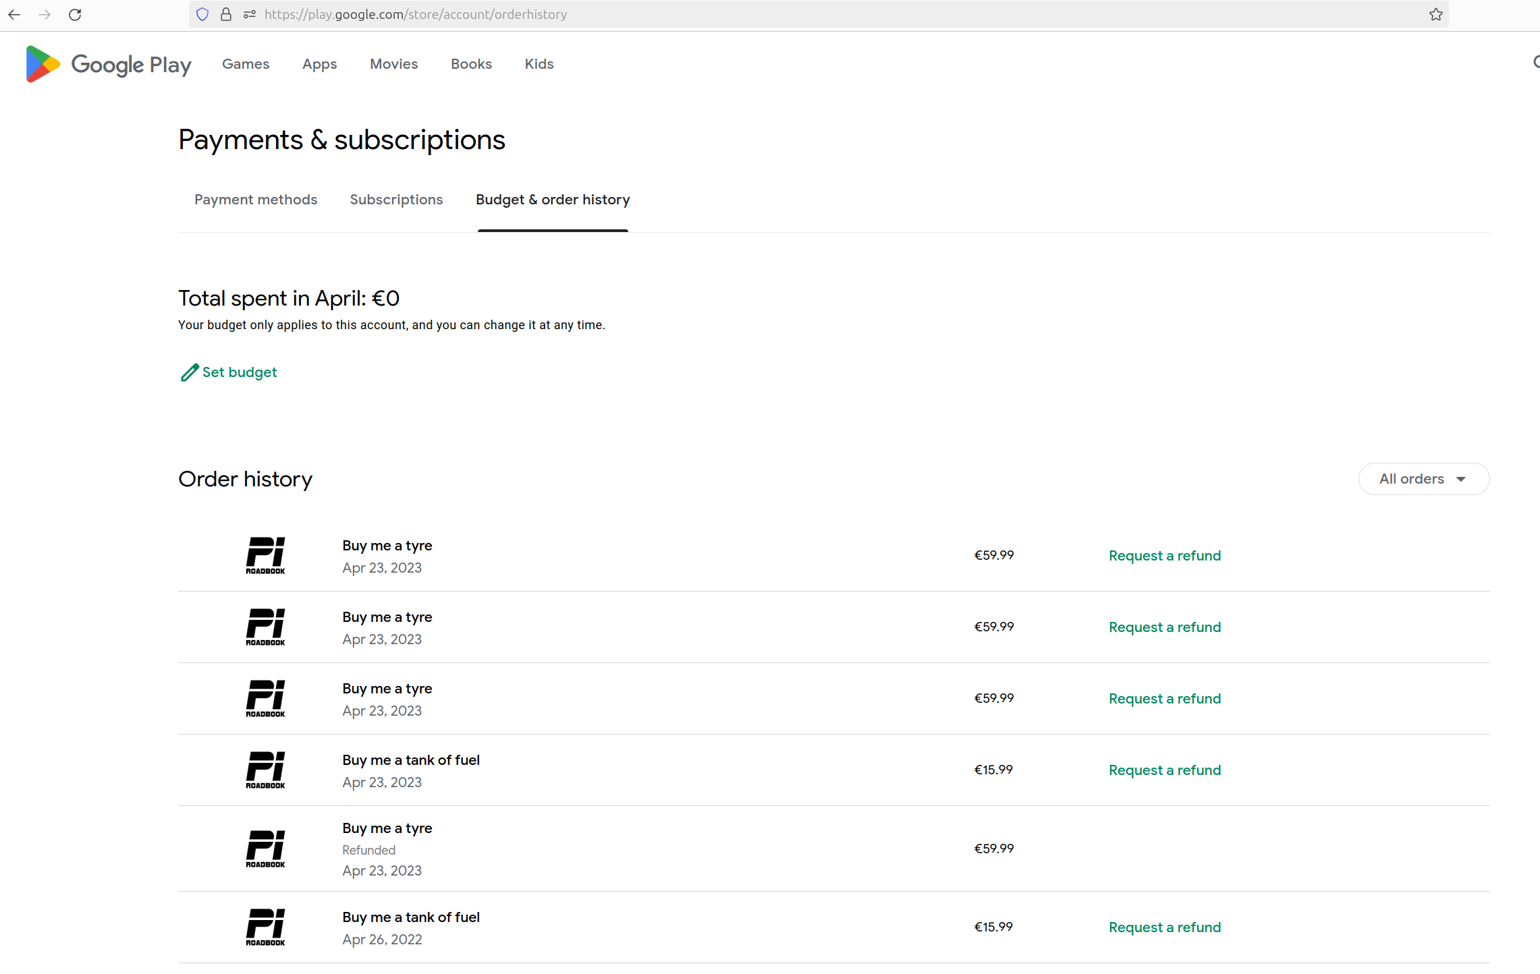This screenshot has height=974, width=1540.
Task: Click Roadbook icon of Apr 23, 2023 fuel order
Action: coord(265,770)
